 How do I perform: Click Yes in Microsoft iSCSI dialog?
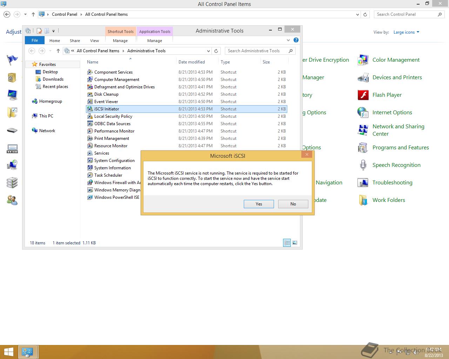(x=259, y=204)
